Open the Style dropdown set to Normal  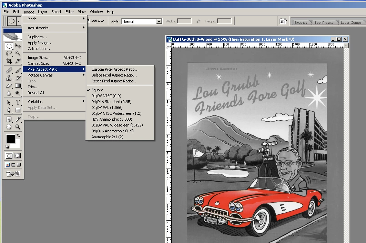(x=141, y=21)
